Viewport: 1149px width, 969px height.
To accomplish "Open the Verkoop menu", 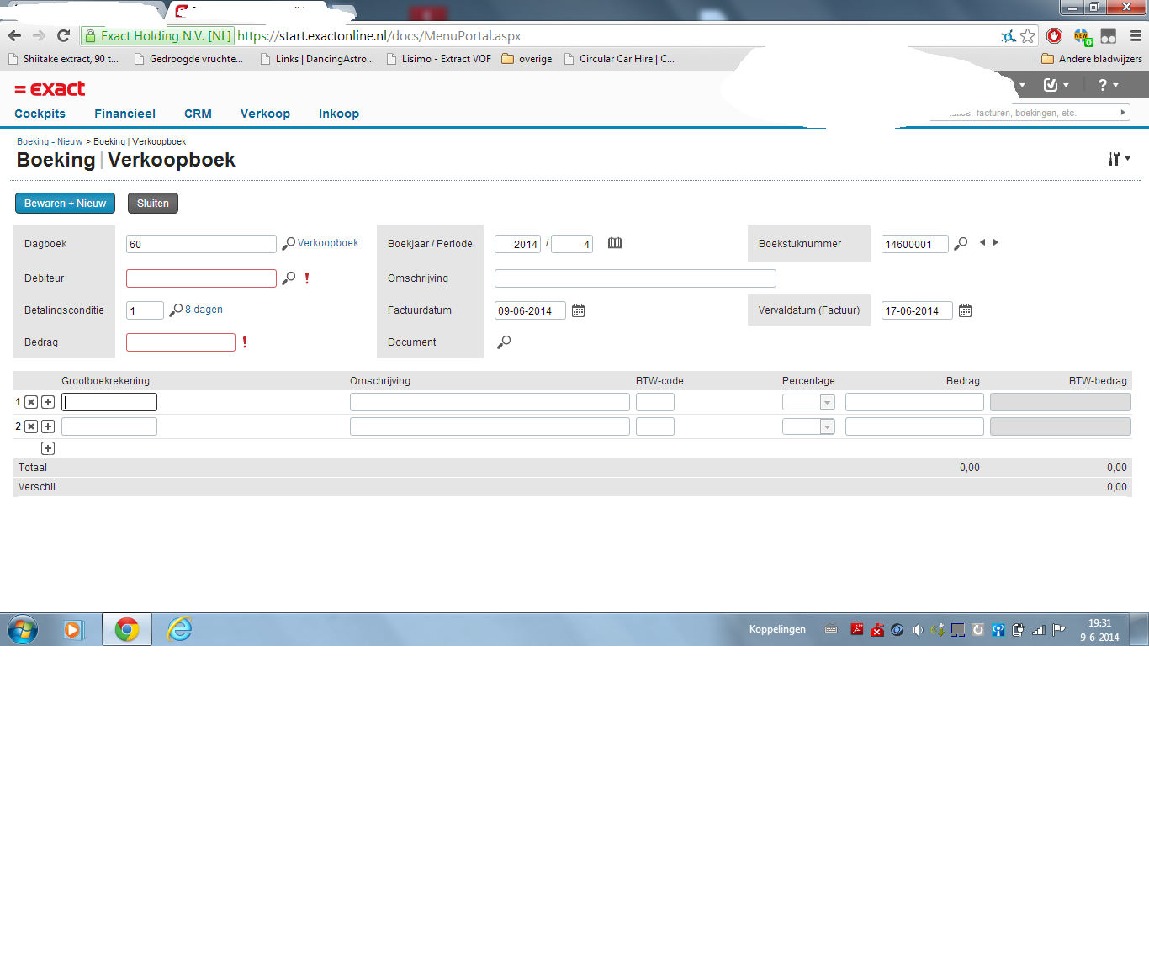I will click(x=265, y=114).
